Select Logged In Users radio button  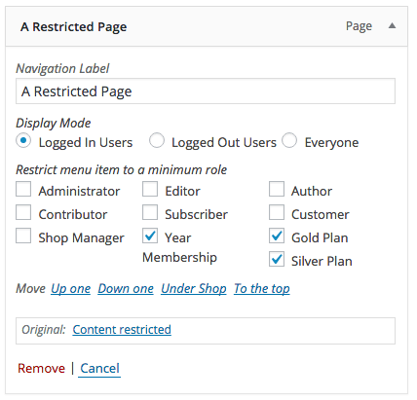tap(23, 140)
